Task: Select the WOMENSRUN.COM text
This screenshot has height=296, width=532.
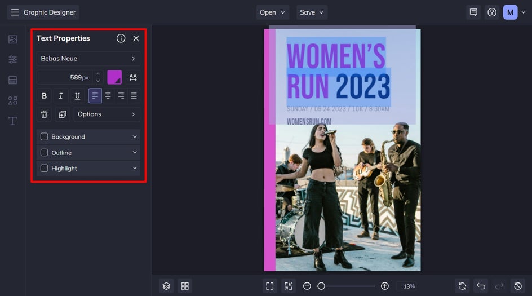Action: pyautogui.click(x=309, y=121)
